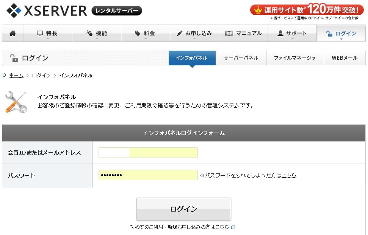Click the padlock icon in the ログイン nav item

329,34
